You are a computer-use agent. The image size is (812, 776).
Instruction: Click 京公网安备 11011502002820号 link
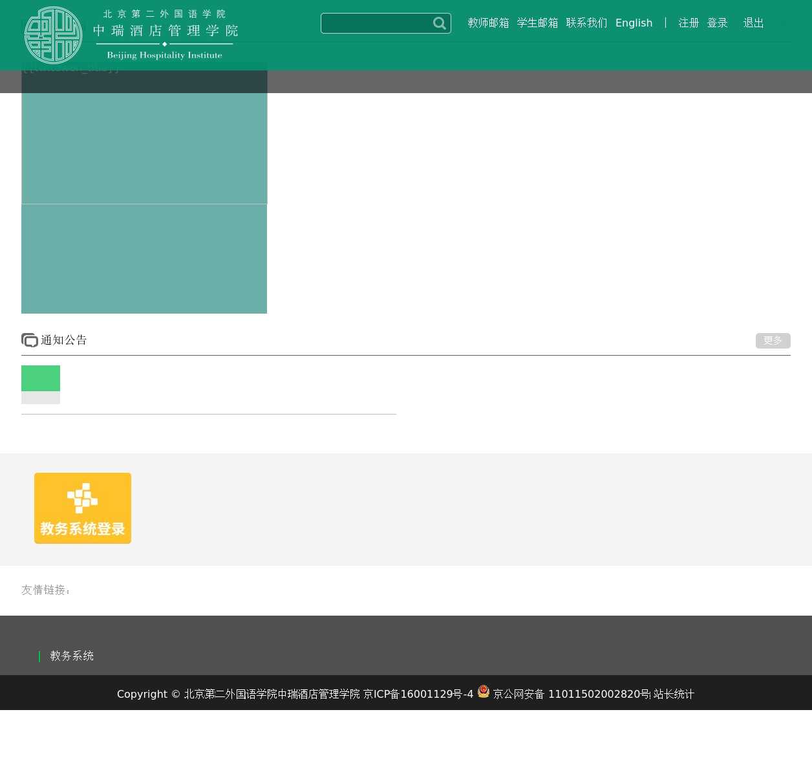pos(571,694)
